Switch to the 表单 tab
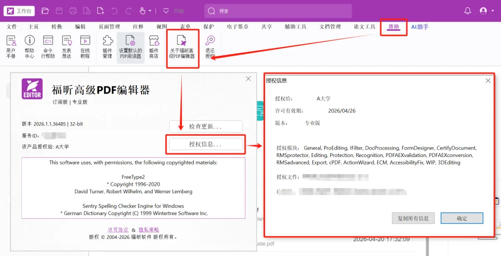This screenshot has width=501, height=256. (x=185, y=27)
